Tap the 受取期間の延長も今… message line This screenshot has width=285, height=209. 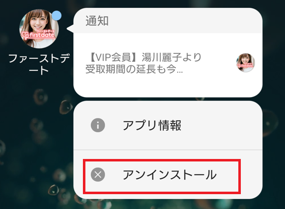pos(134,69)
